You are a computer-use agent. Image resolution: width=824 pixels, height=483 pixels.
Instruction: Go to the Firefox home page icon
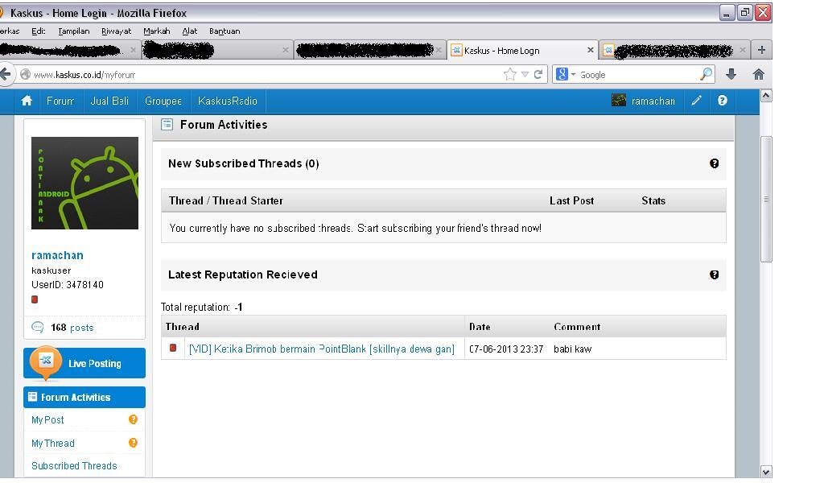click(x=758, y=75)
